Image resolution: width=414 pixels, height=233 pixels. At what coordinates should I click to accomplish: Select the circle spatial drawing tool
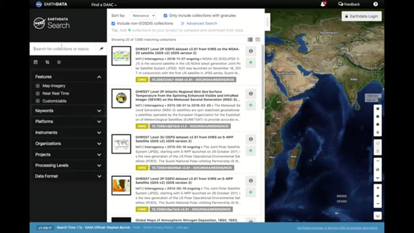377,125
